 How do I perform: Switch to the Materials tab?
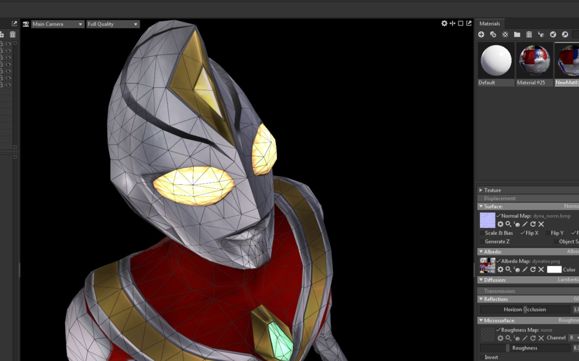pos(490,23)
